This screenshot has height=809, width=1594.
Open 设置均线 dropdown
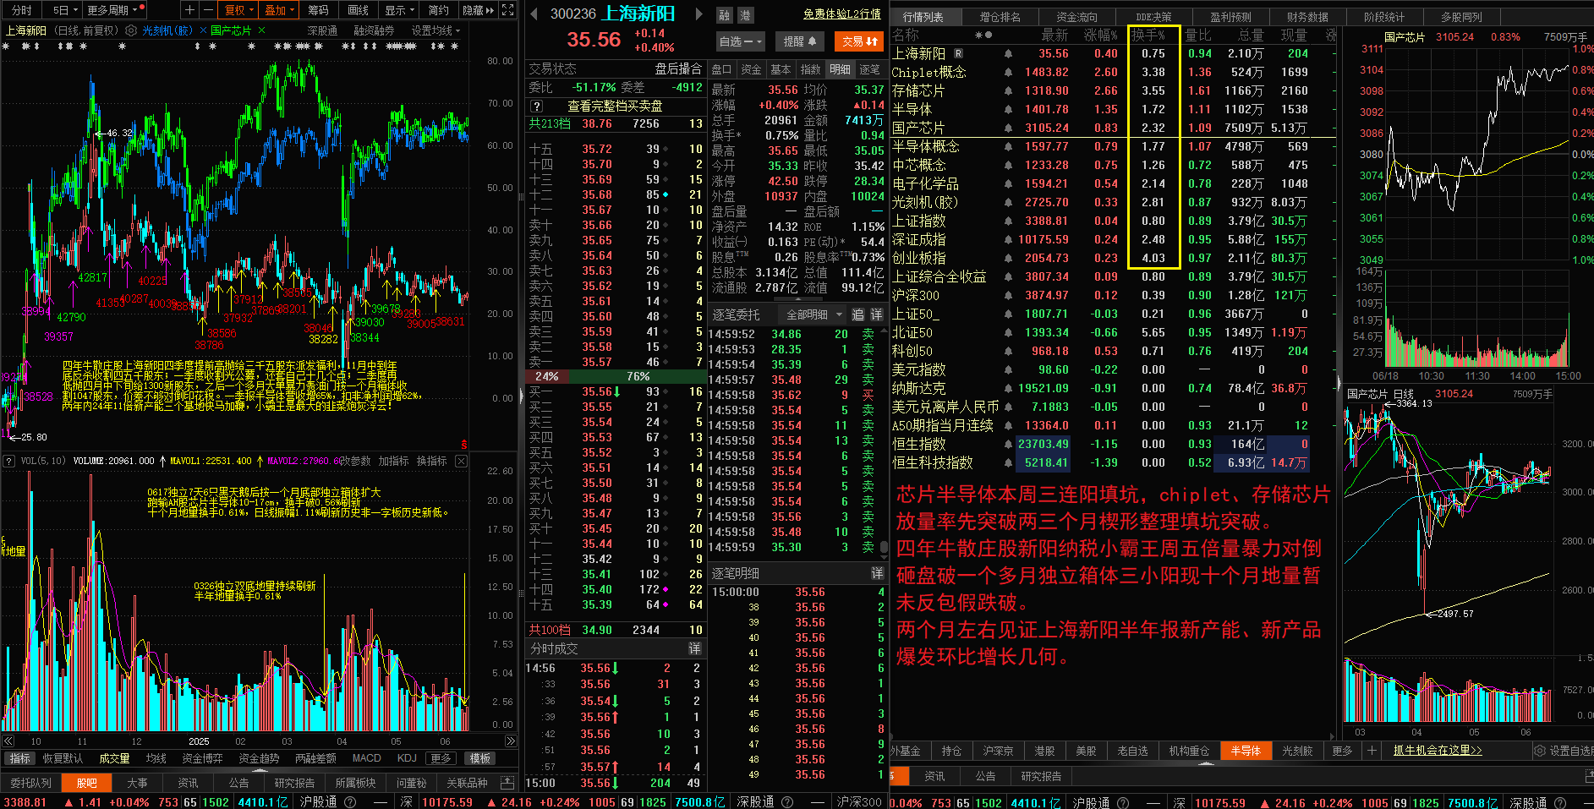click(435, 30)
